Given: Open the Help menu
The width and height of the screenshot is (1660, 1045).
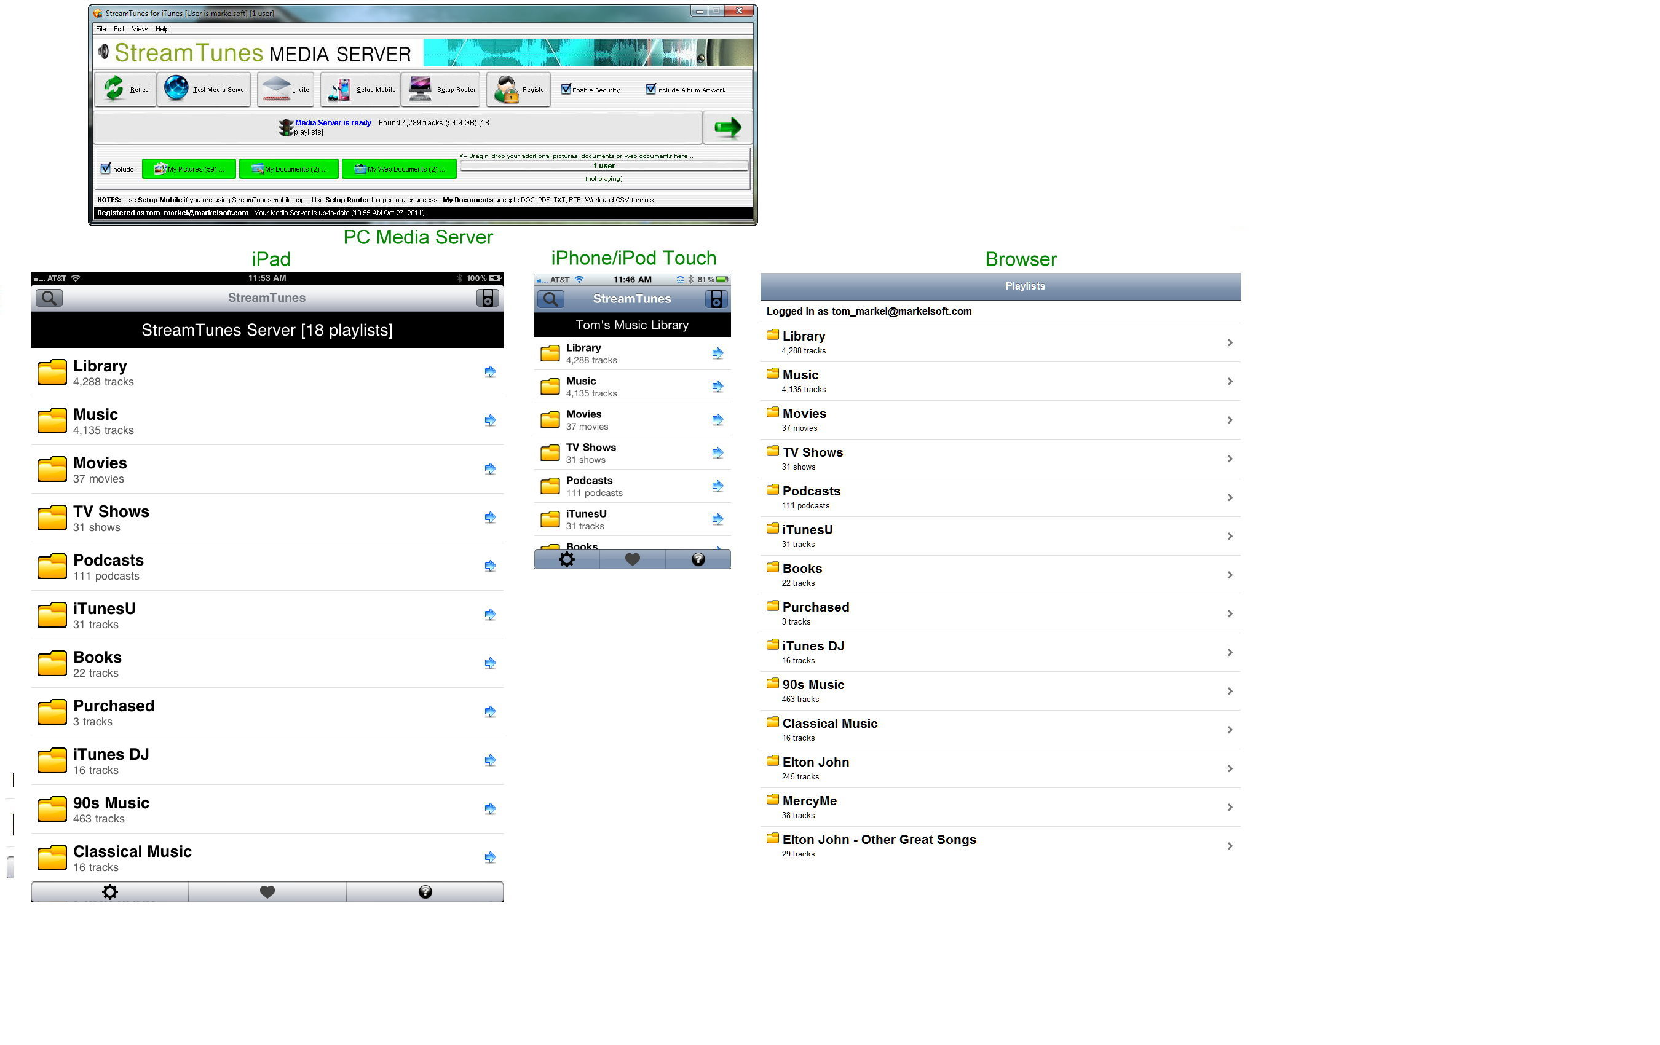Looking at the screenshot, I should pos(161,29).
